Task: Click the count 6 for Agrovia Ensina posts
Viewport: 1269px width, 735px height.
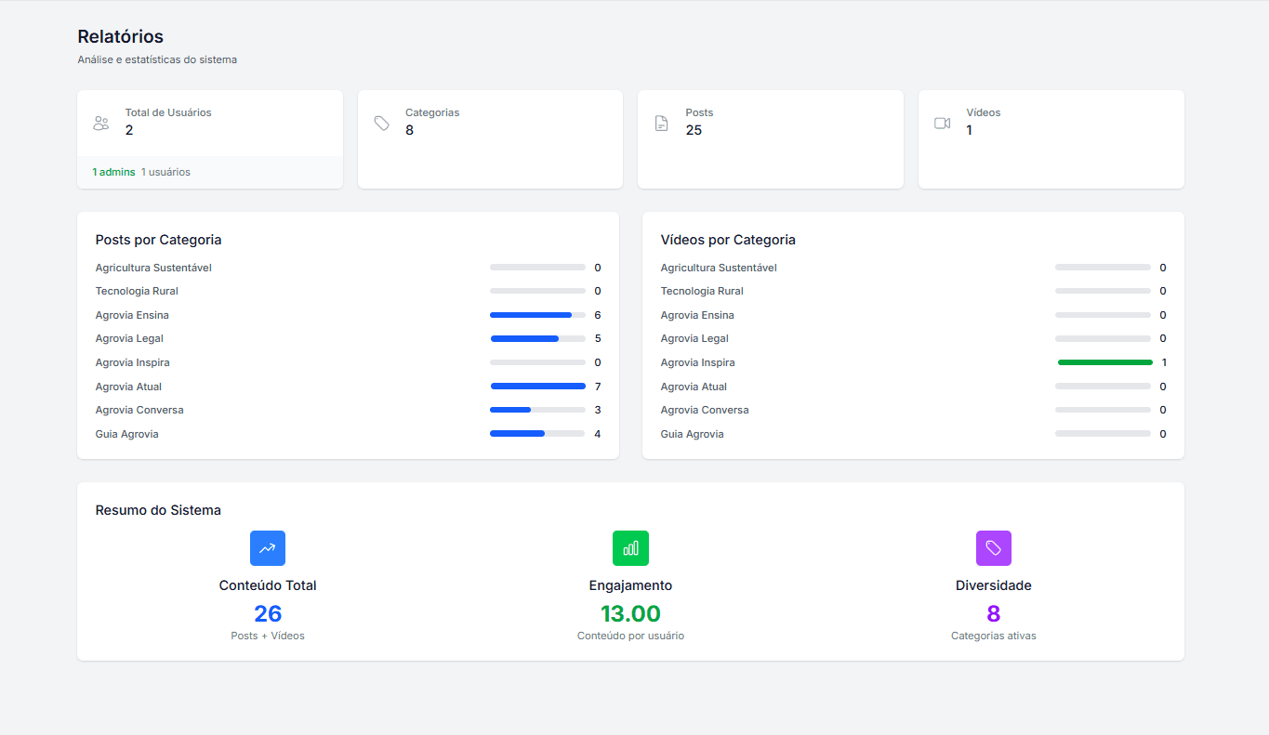Action: (598, 315)
